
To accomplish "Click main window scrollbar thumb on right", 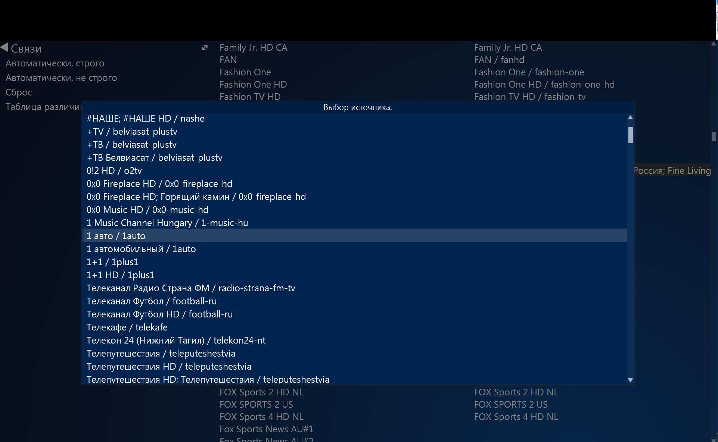I will click(x=714, y=137).
